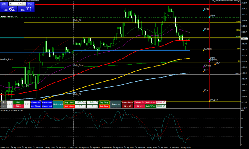The width and height of the screenshot is (249, 149).
Task: Click the red SELL button in bottom panel
Action: coord(18,106)
